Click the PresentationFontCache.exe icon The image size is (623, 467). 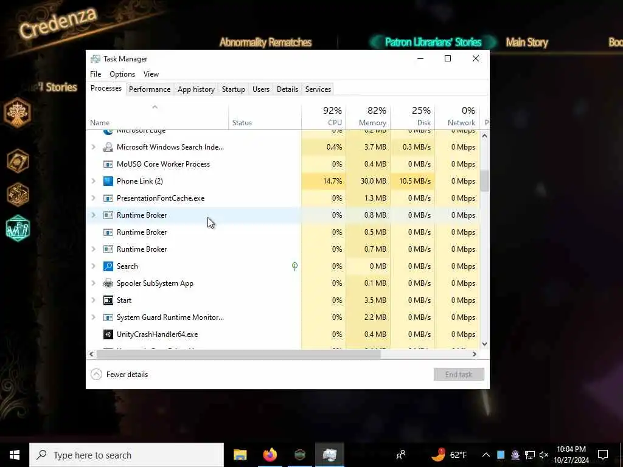[x=108, y=198]
